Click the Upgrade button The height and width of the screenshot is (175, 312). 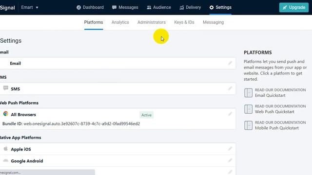point(294,8)
